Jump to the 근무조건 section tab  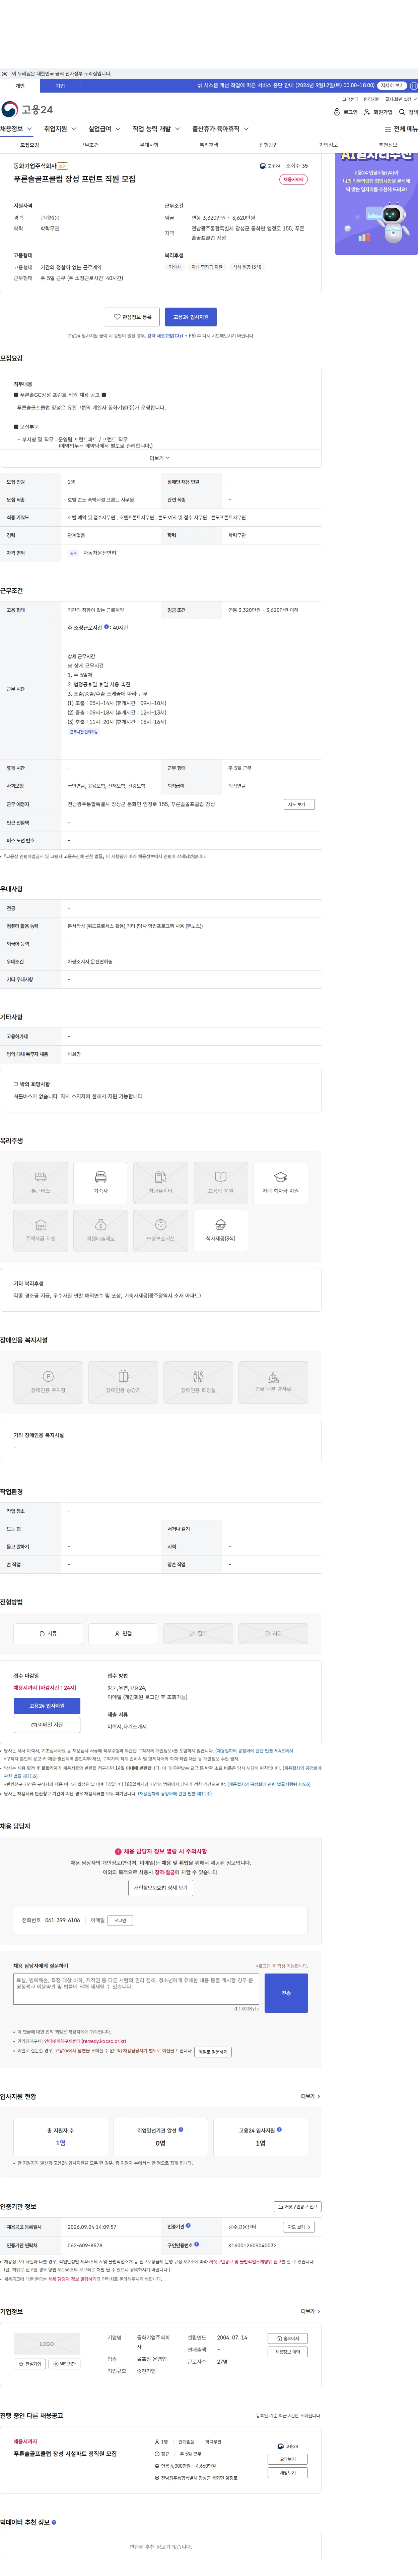pos(90,145)
